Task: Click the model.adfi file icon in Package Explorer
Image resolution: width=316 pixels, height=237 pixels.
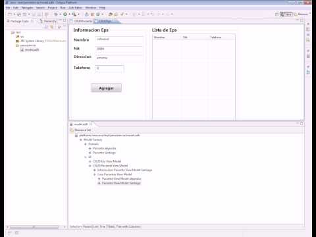Action: (x=22, y=50)
